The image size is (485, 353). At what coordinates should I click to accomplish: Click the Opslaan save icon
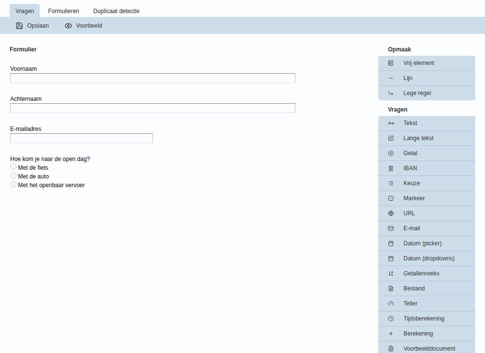click(x=19, y=26)
